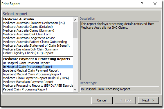The image size is (164, 109).
Task: Click the report list scroll down arrow
Action: [x=75, y=90]
